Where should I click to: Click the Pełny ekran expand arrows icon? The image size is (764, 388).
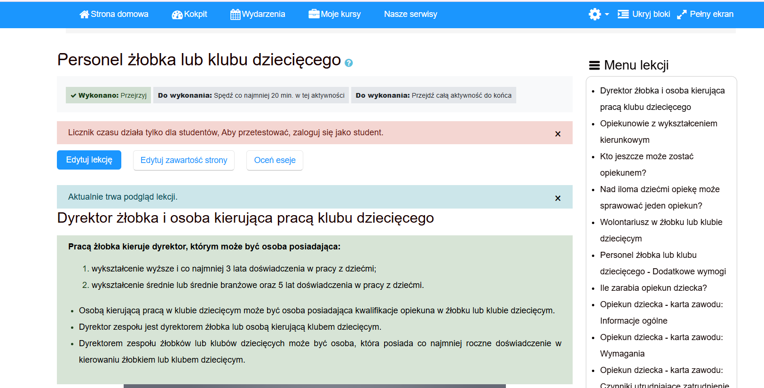tap(682, 15)
